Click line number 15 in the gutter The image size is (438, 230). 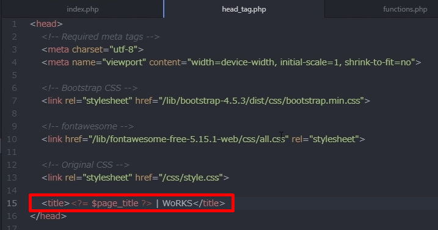click(x=12, y=203)
